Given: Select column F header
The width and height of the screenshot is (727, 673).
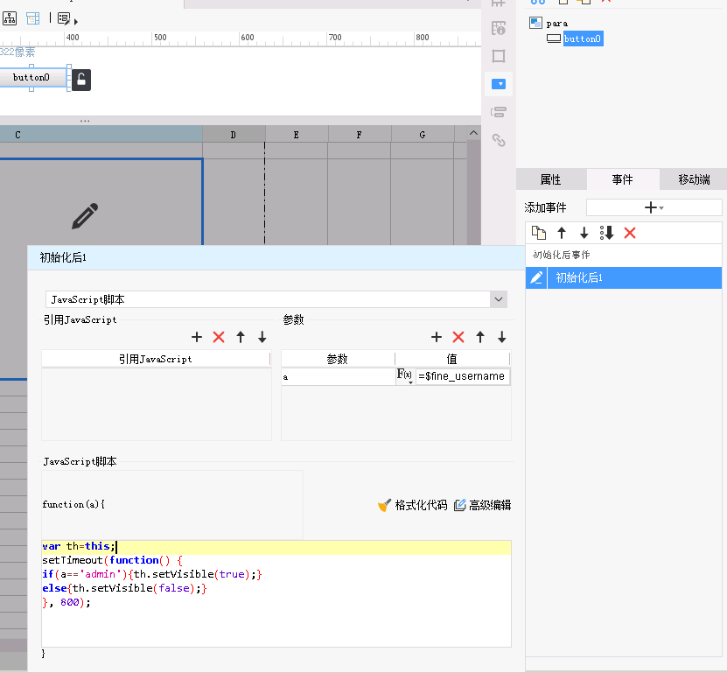Looking at the screenshot, I should click(360, 135).
